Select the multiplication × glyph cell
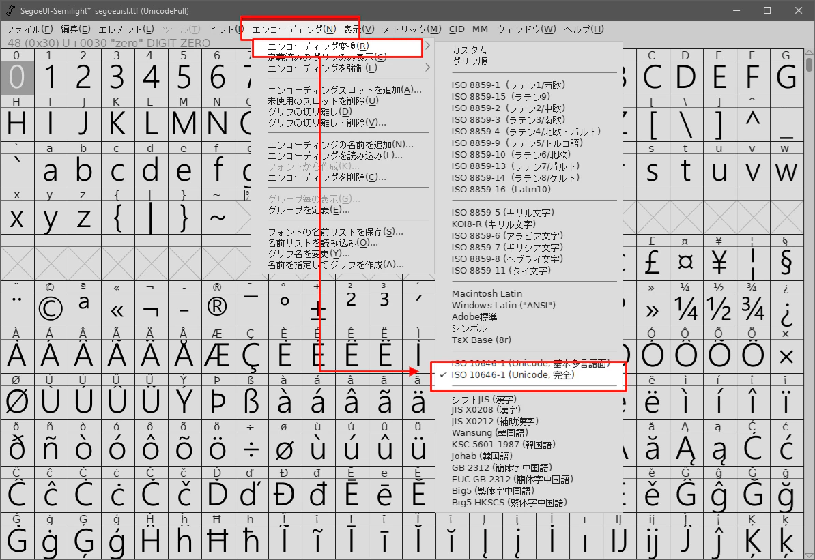This screenshot has height=560, width=815. 786,356
